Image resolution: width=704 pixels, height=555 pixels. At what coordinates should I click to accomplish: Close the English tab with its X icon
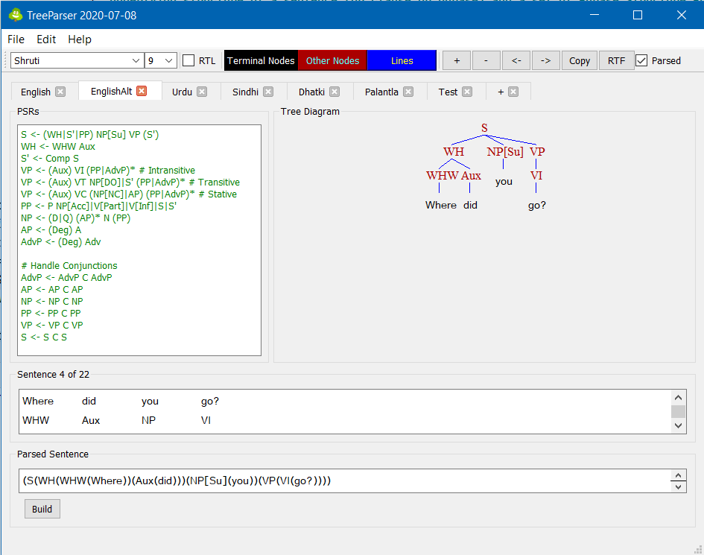60,92
